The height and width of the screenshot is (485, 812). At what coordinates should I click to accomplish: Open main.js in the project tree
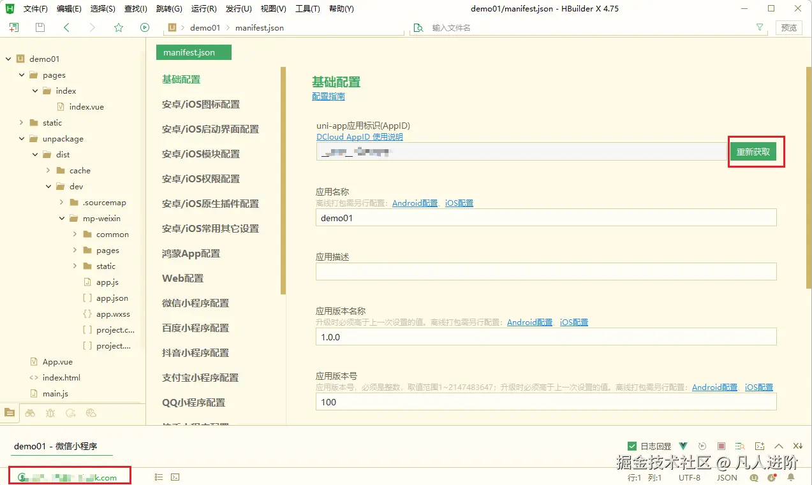click(x=55, y=393)
